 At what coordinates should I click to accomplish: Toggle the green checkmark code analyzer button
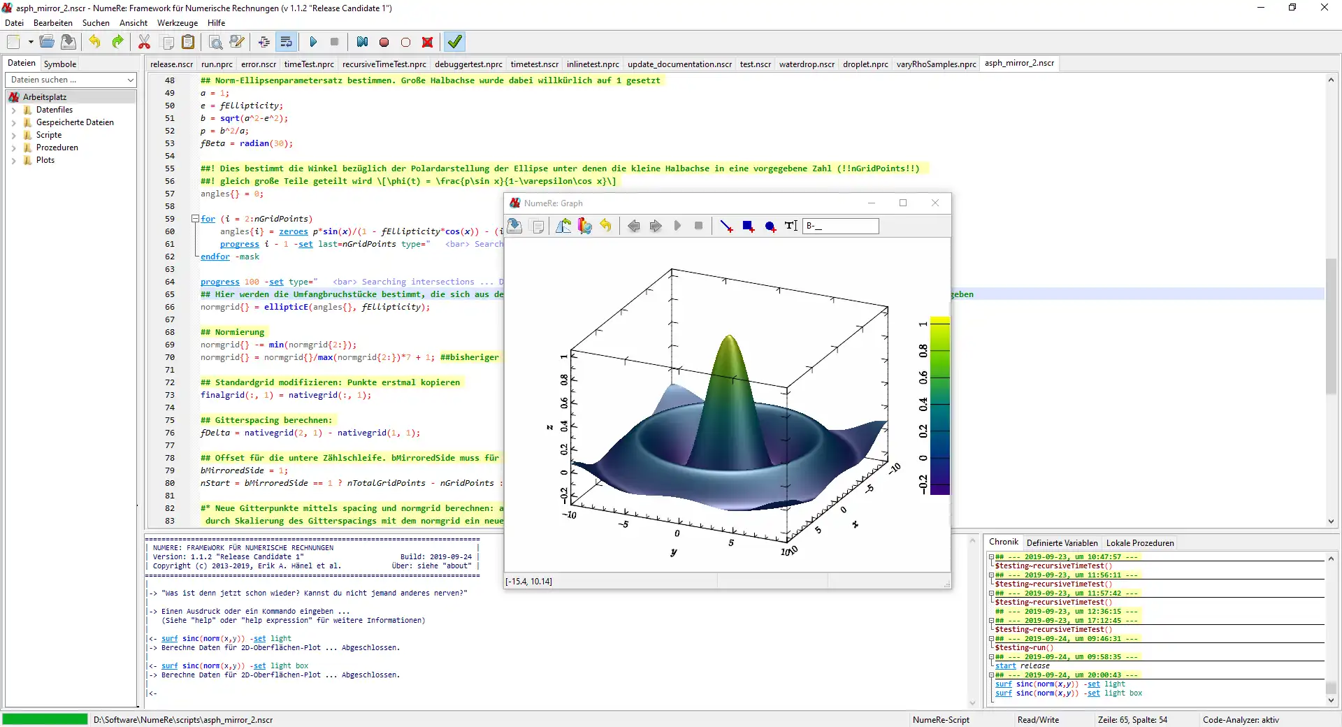(455, 42)
